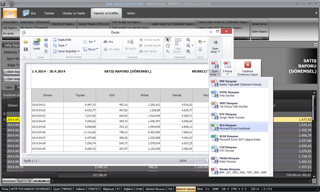Click the zoom in magnifier icon
Screen dimensions: 320x192
point(188,51)
